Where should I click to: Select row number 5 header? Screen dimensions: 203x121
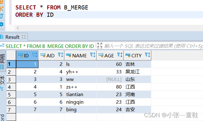[11, 95]
